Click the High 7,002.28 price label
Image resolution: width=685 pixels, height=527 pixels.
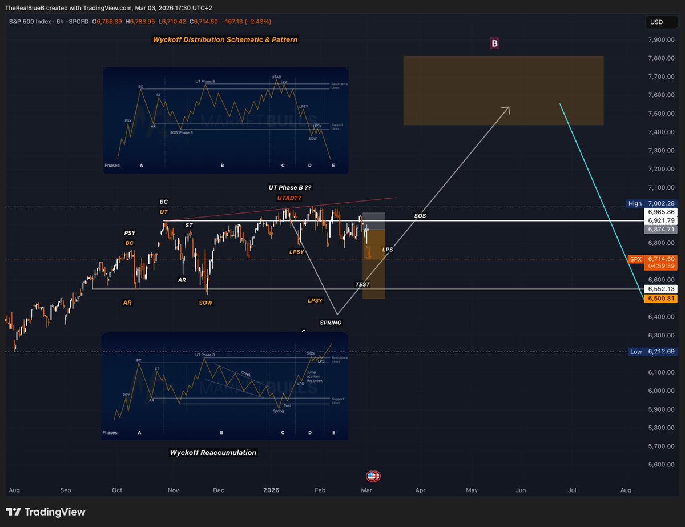pyautogui.click(x=652, y=203)
